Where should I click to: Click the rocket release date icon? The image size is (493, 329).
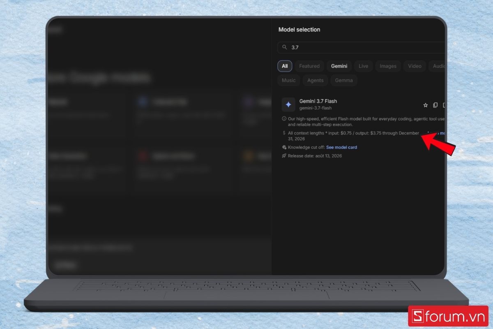pos(284,156)
